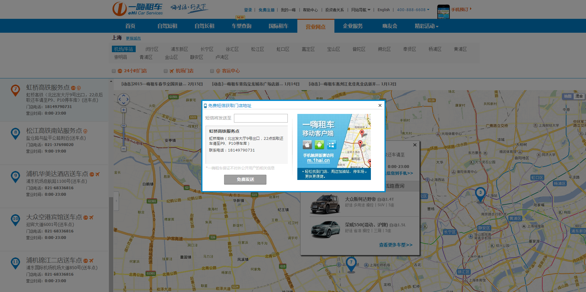Click the 手机预订 link
This screenshot has width=586, height=292.
pyautogui.click(x=460, y=10)
